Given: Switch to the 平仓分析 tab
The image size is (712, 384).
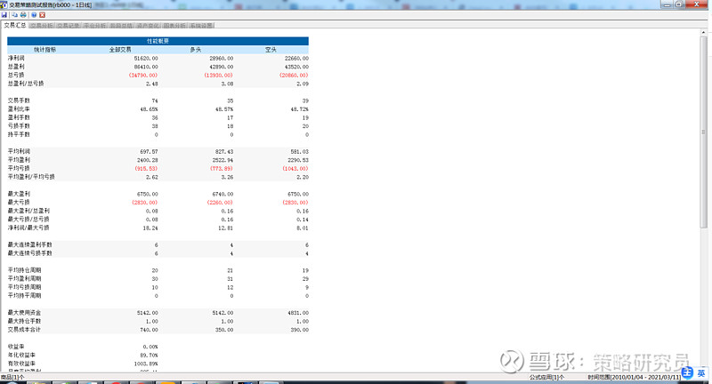Looking at the screenshot, I should [x=94, y=26].
